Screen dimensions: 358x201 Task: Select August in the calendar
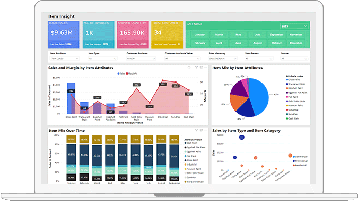coord(257,43)
